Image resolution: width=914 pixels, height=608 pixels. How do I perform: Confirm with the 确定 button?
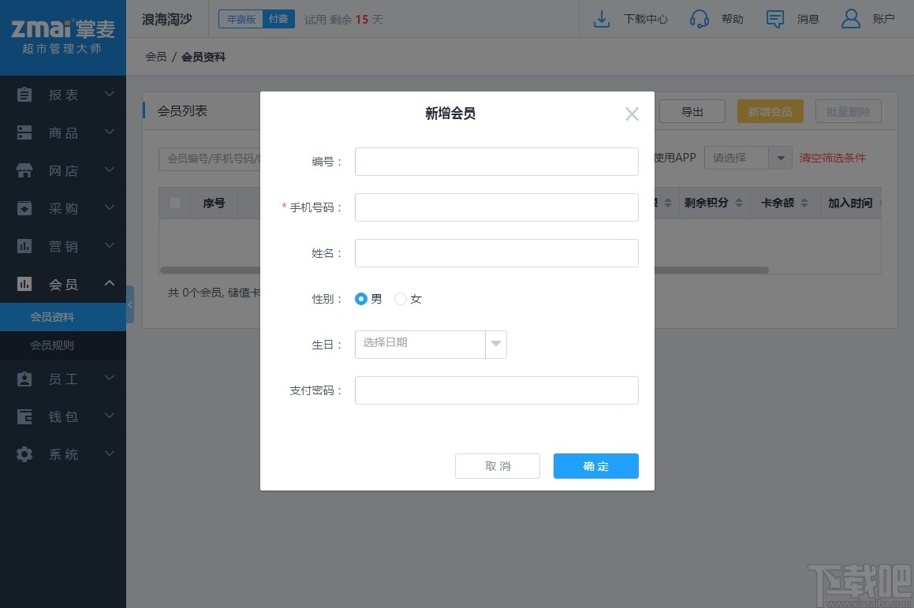click(x=595, y=466)
